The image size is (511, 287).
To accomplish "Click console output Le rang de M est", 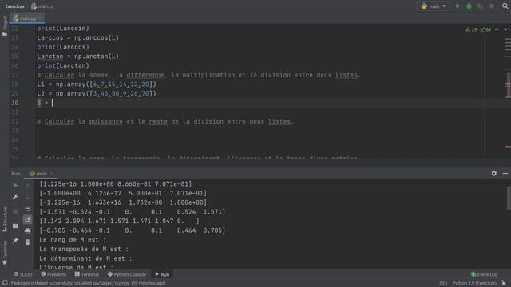I will (x=73, y=240).
